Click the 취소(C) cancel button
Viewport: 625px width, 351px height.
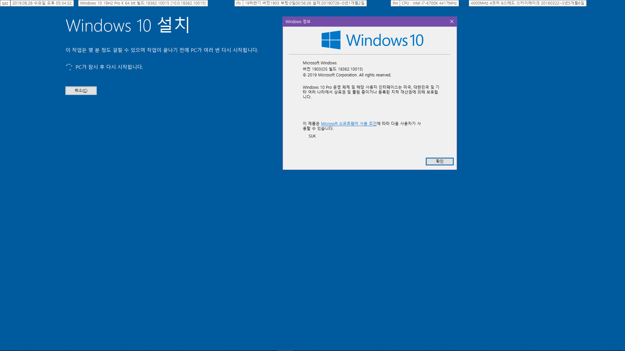tap(81, 91)
